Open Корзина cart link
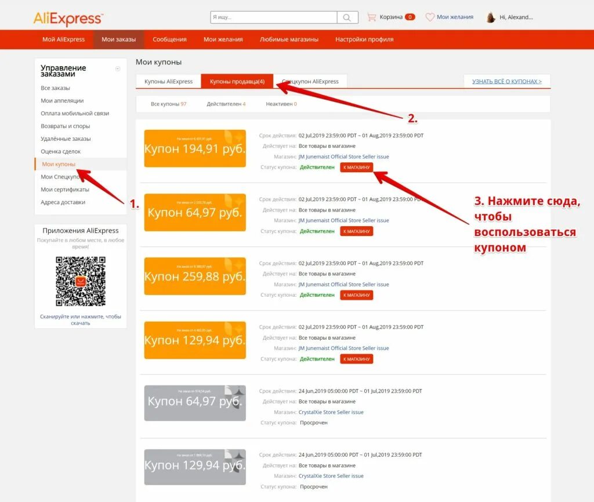Viewport: 594px width, 502px height. [391, 17]
